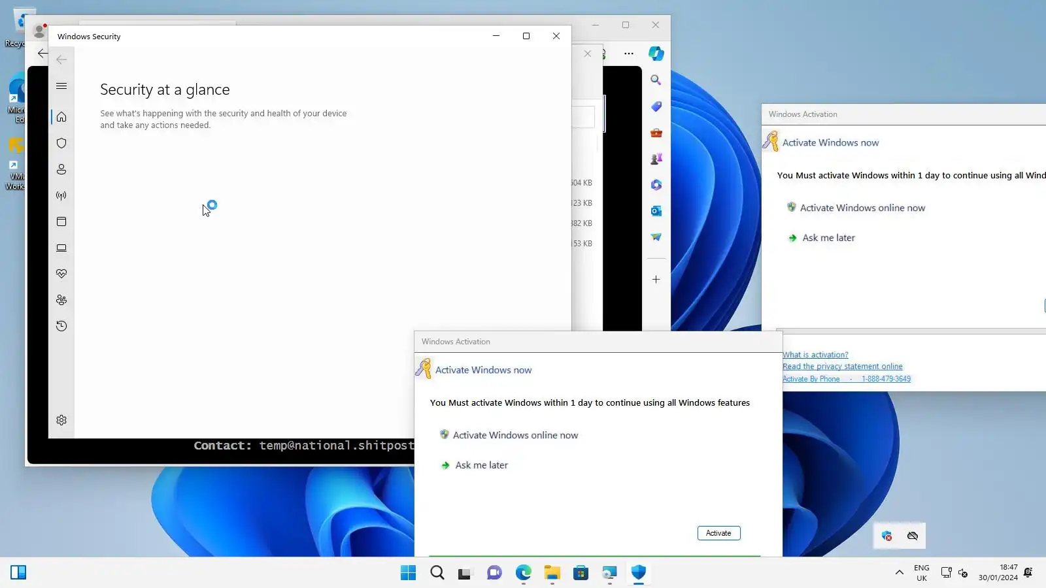Open the ENG UK language switcher
1046x588 pixels.
[922, 573]
